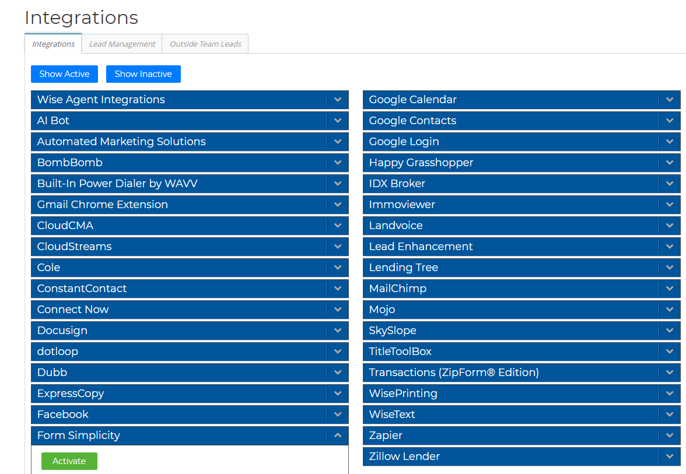Image resolution: width=686 pixels, height=474 pixels.
Task: Open the Lead Management tab
Action: pyautogui.click(x=122, y=44)
